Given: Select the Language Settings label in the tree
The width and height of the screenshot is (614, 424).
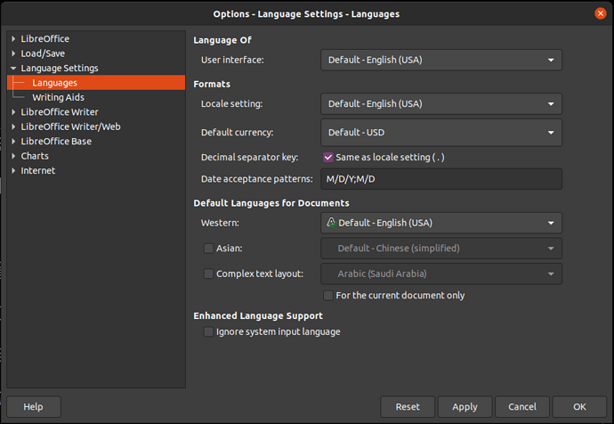Looking at the screenshot, I should click(60, 69).
